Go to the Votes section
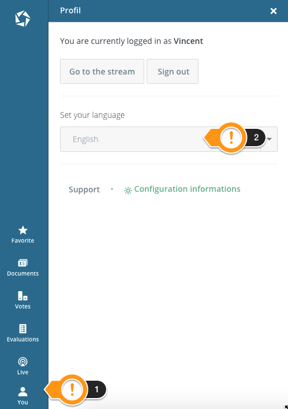This screenshot has width=288, height=409. tap(23, 300)
